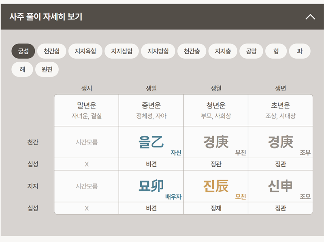Open the 지지육합 tab
The width and height of the screenshot is (324, 242).
point(85,51)
